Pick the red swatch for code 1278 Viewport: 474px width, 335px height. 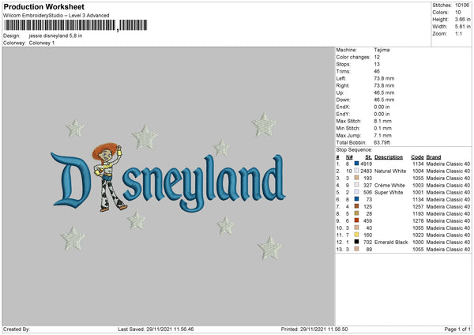click(x=357, y=220)
